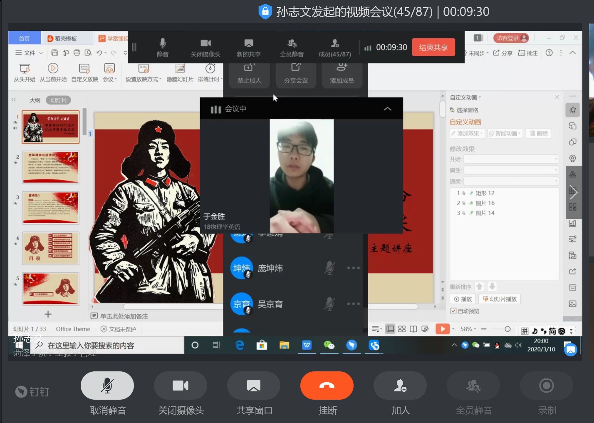
Task: Click the 加人 add participant icon
Action: click(x=400, y=386)
